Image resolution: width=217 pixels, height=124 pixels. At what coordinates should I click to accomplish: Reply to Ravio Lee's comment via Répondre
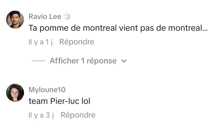click(77, 42)
